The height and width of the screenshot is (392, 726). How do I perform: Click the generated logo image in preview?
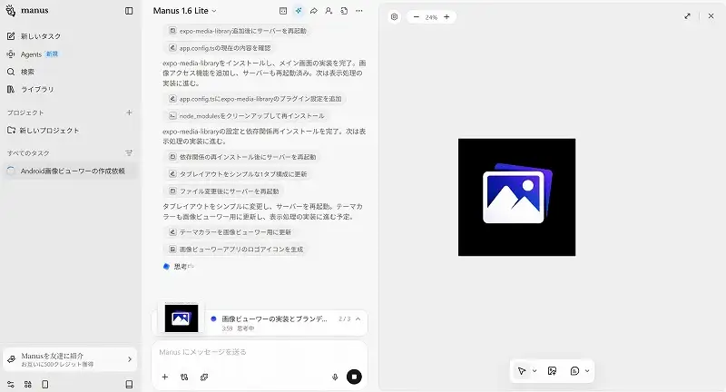coord(516,197)
